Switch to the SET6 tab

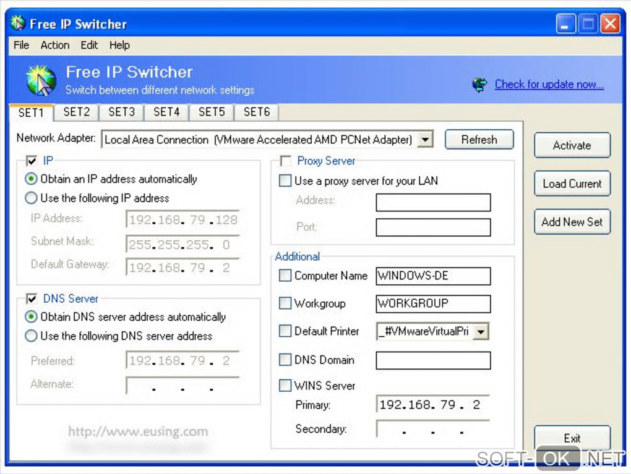pyautogui.click(x=257, y=112)
